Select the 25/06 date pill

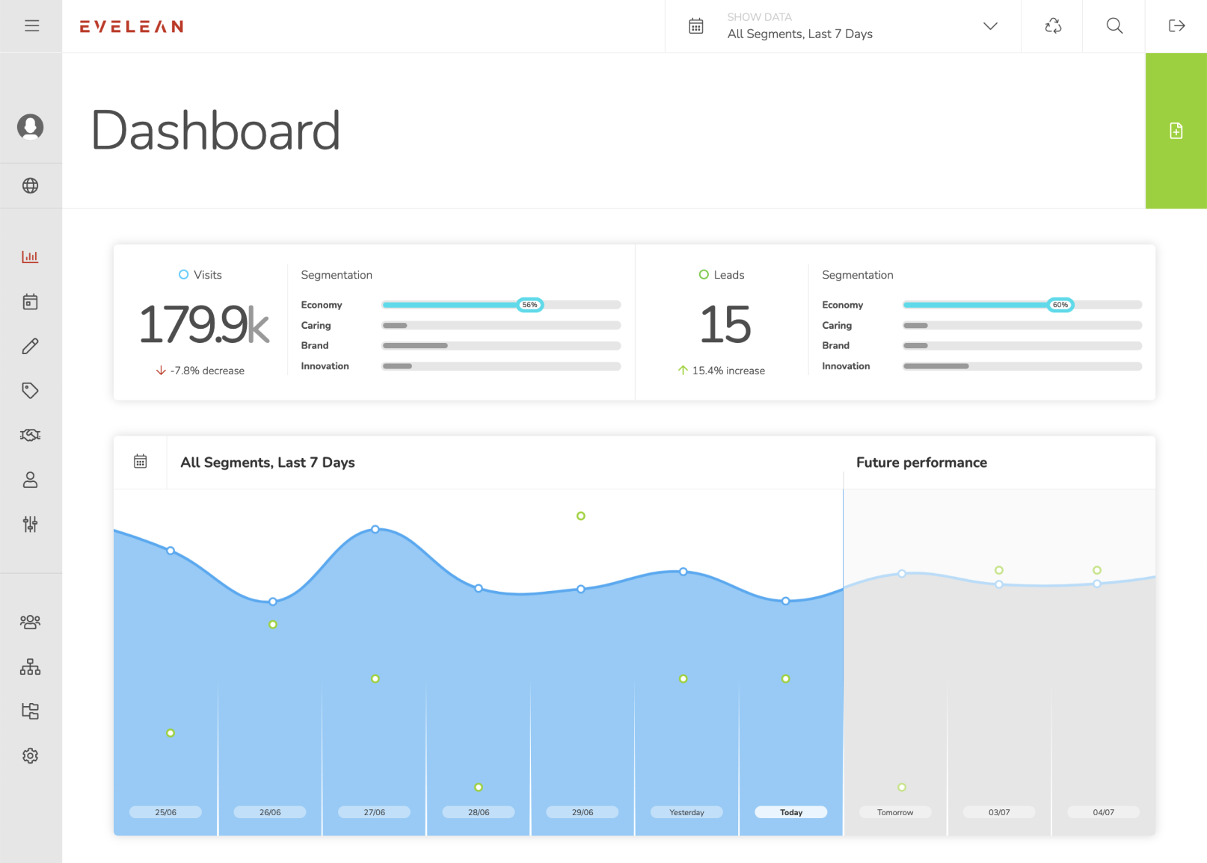(165, 812)
